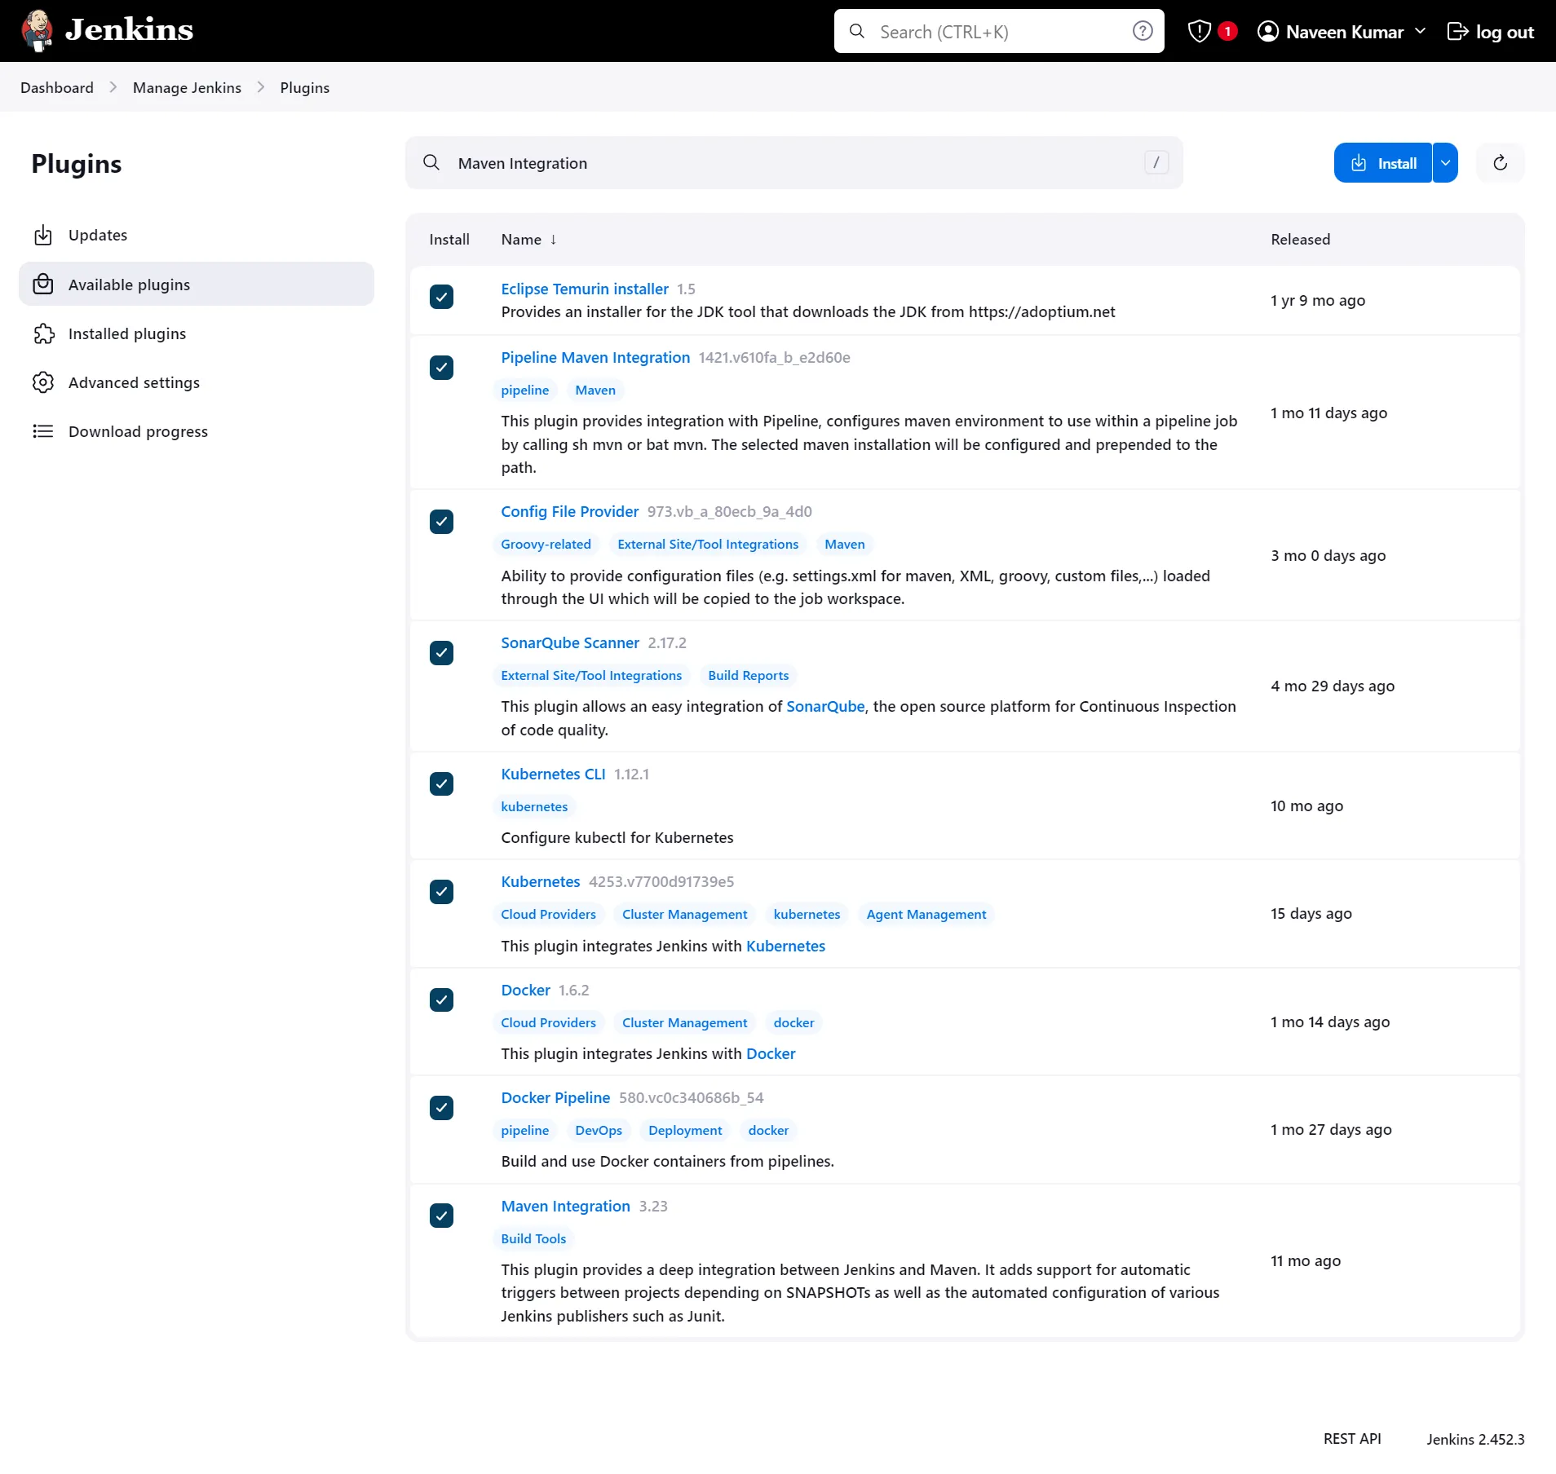The image size is (1556, 1474).
Task: Uncheck the Config File Provider checkbox
Action: [x=441, y=522]
